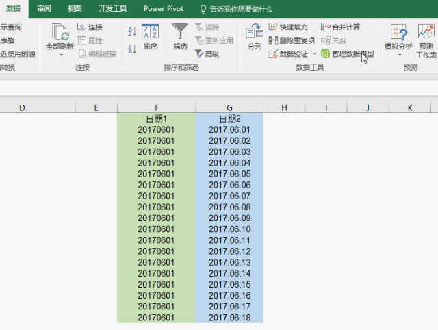Viewport: 438px width, 330px height.
Task: Switch to the 数据 ribbon tab
Action: point(14,9)
